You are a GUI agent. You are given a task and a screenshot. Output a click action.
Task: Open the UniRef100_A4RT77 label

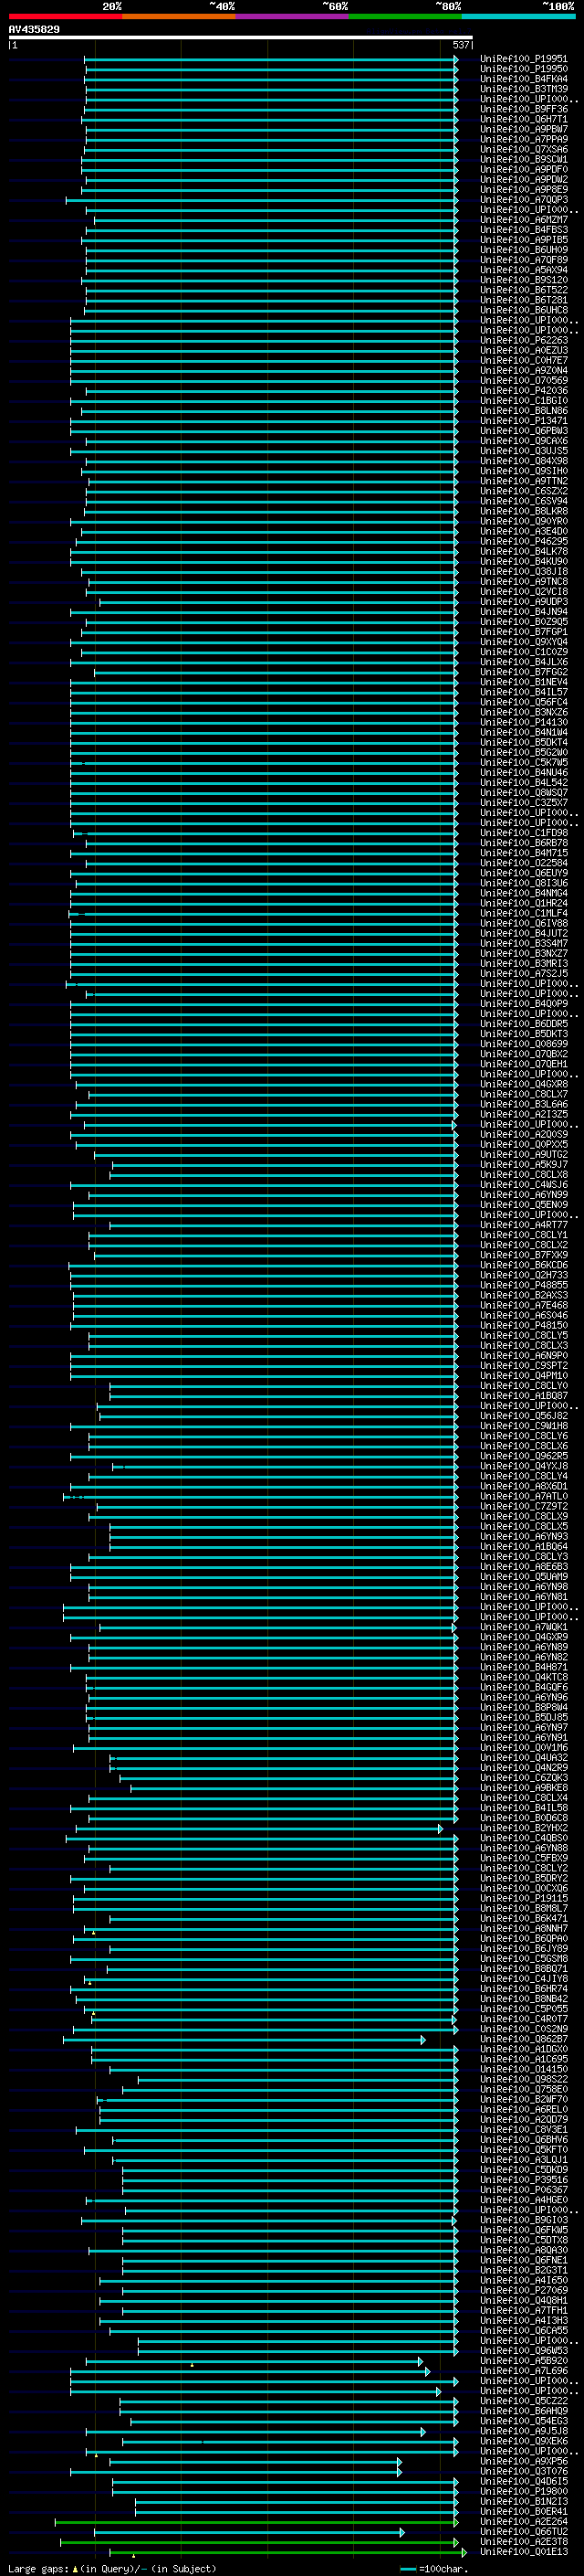pyautogui.click(x=523, y=1225)
